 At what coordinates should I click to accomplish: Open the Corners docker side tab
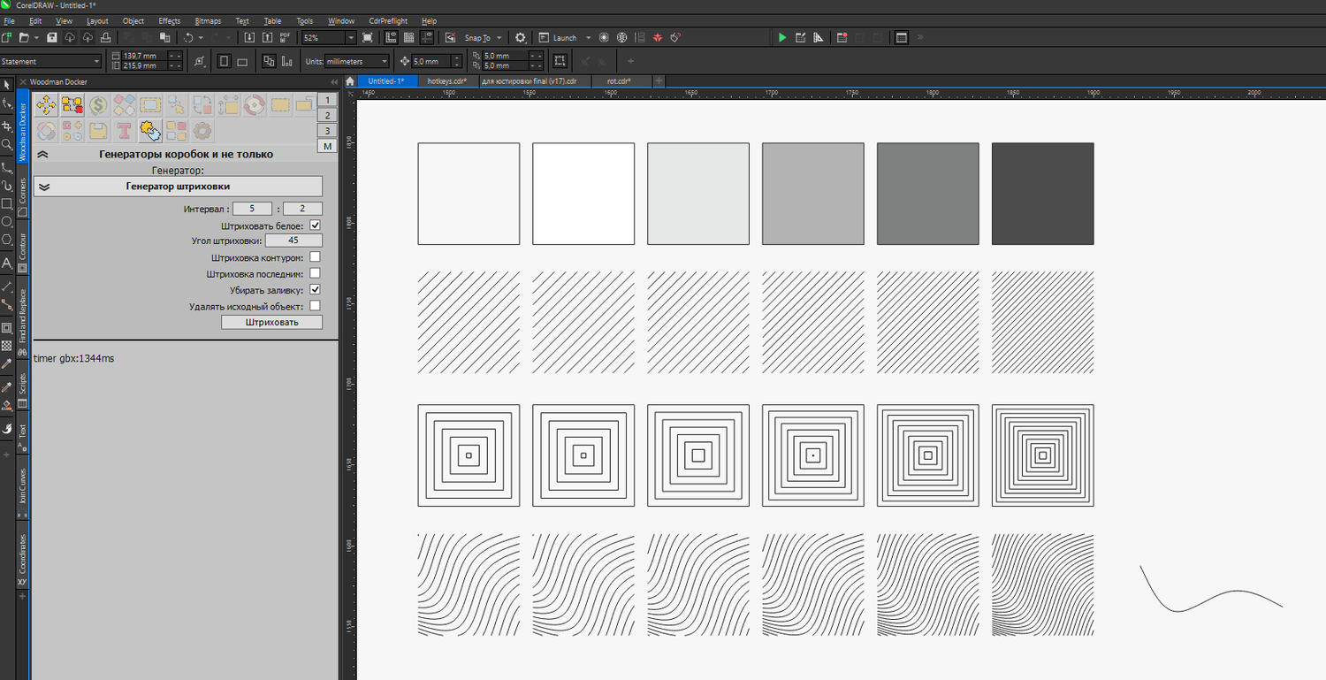pos(23,196)
